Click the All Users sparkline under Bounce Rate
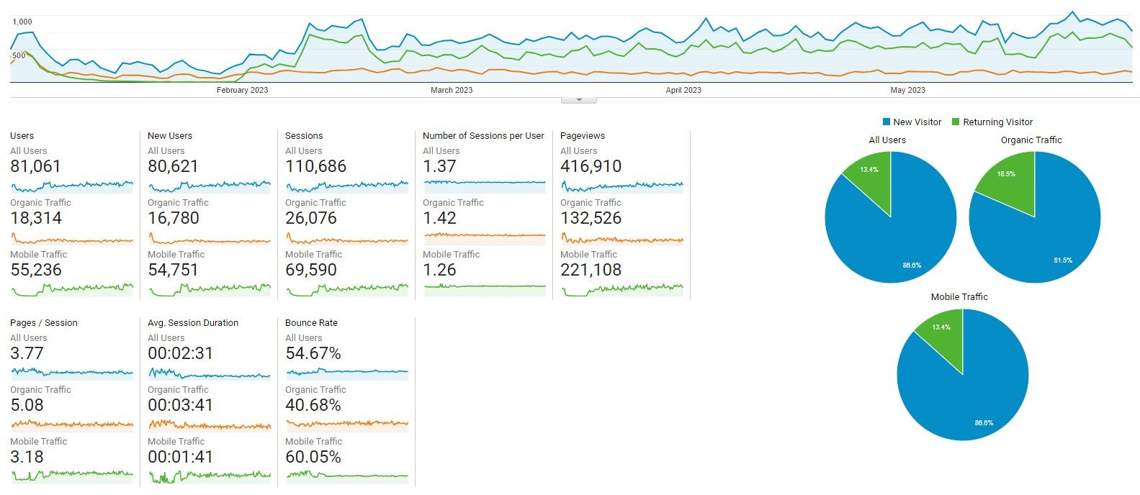 point(347,373)
